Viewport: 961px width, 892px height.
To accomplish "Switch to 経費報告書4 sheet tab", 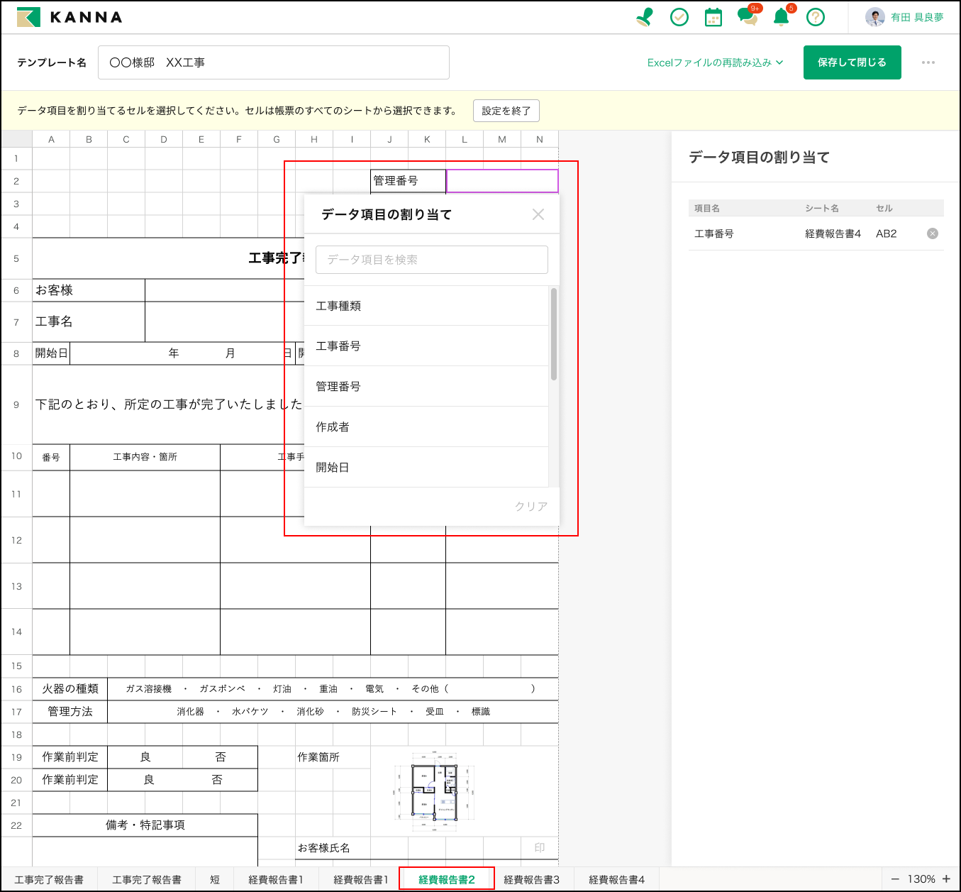I will click(616, 879).
